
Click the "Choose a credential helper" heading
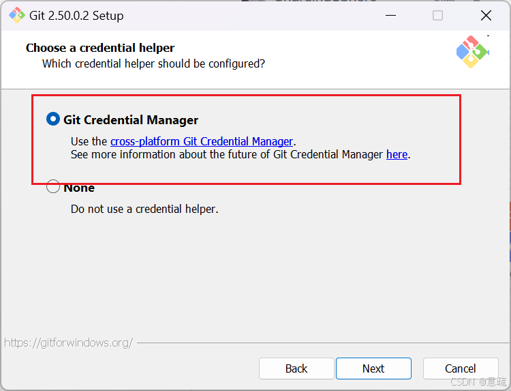[100, 48]
